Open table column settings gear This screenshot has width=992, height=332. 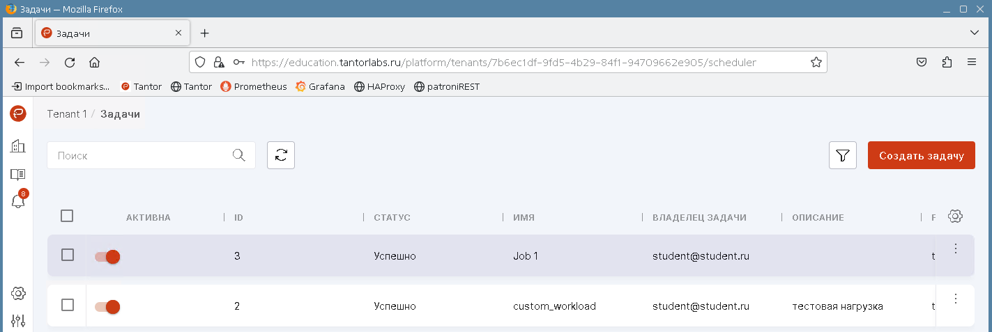tap(955, 216)
